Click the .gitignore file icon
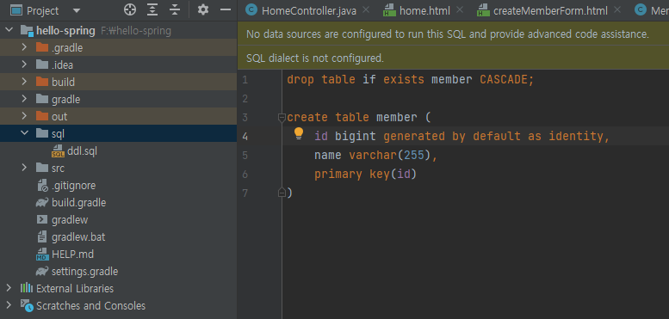 42,185
